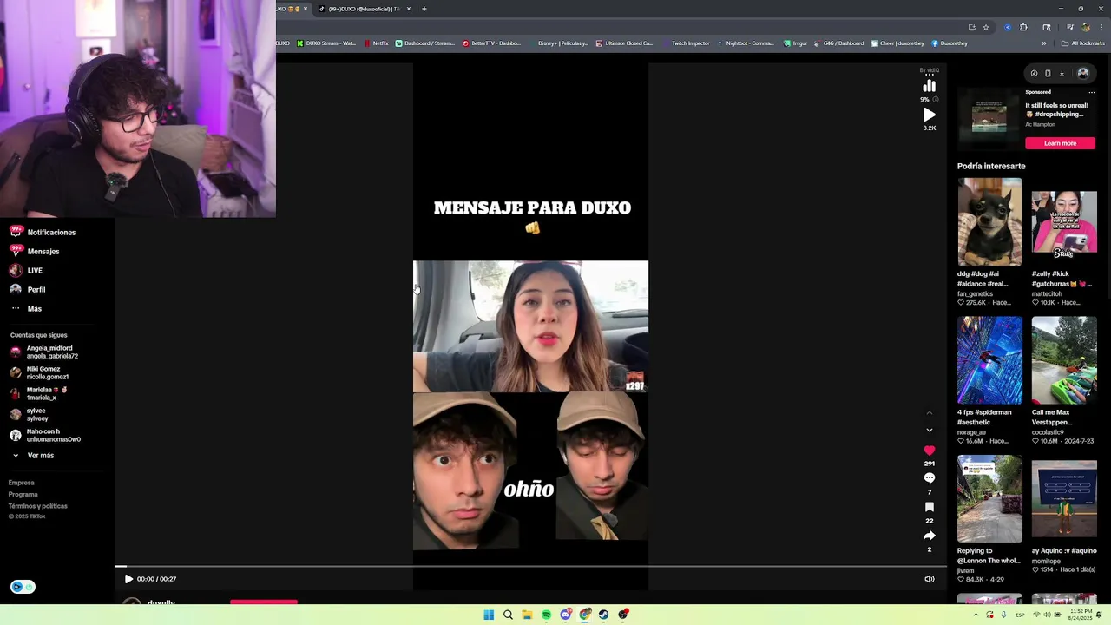
Task: Open the Twitch Inspector bookmark
Action: (x=686, y=43)
